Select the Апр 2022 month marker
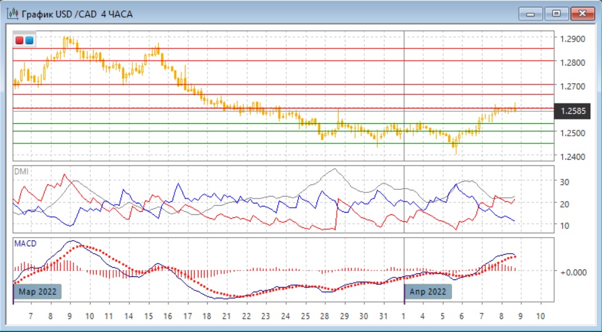602x332 pixels. 428,292
